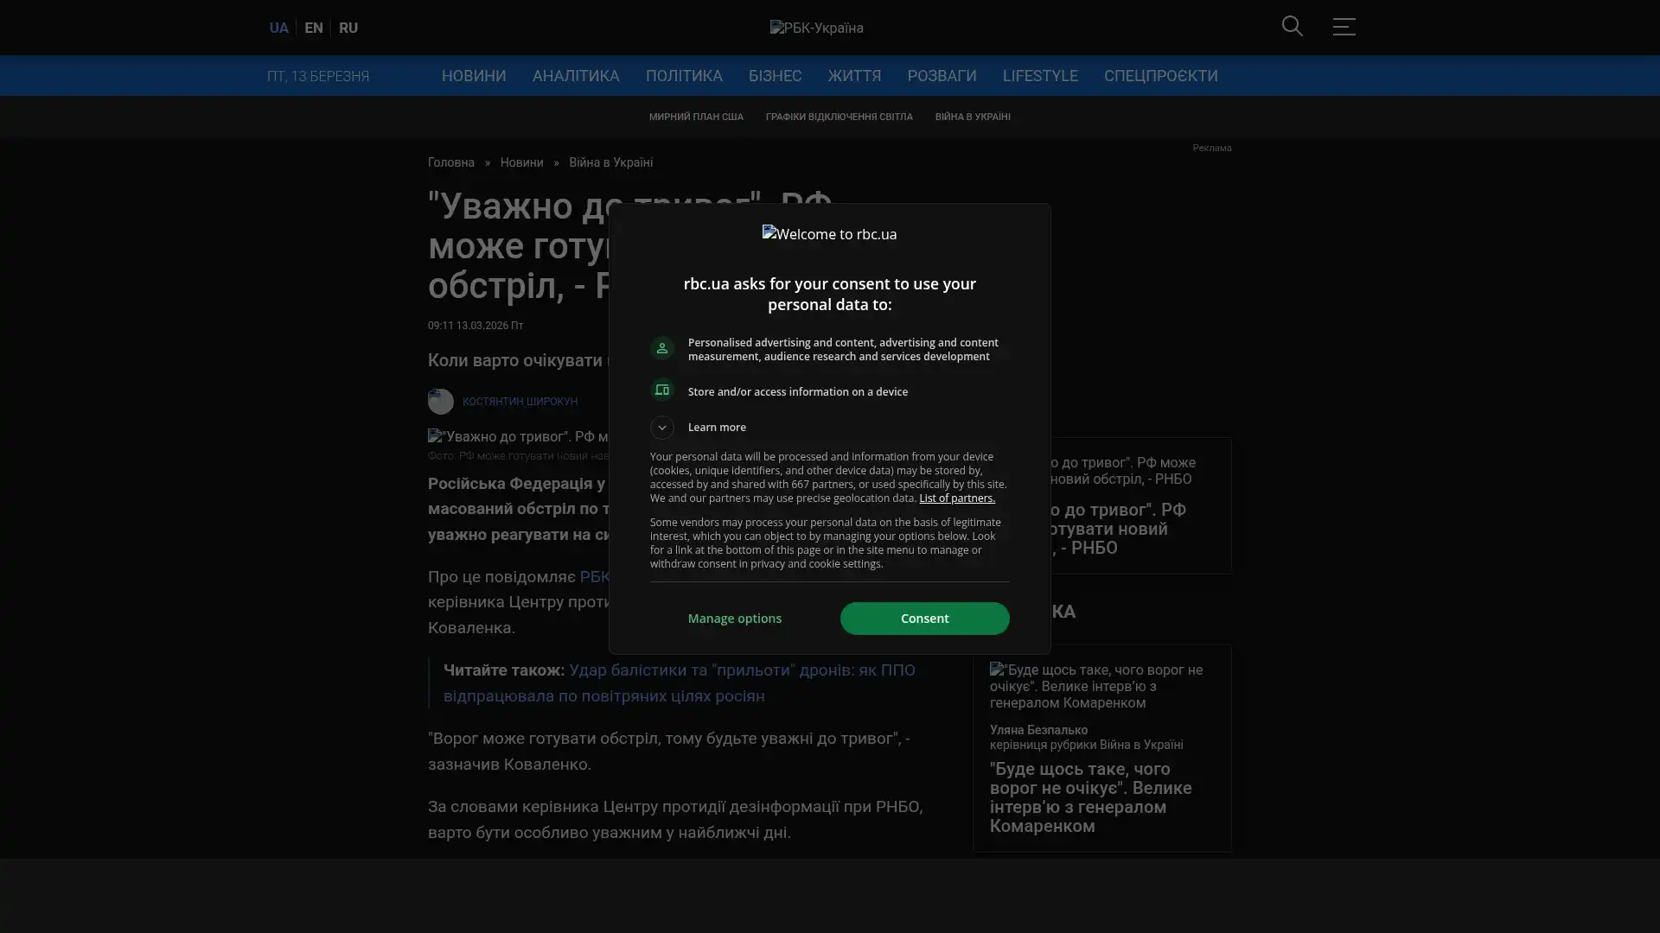The width and height of the screenshot is (1660, 933).
Task: Open the СПЕЦПРОЄКТИ menu item
Action: click(x=1160, y=76)
